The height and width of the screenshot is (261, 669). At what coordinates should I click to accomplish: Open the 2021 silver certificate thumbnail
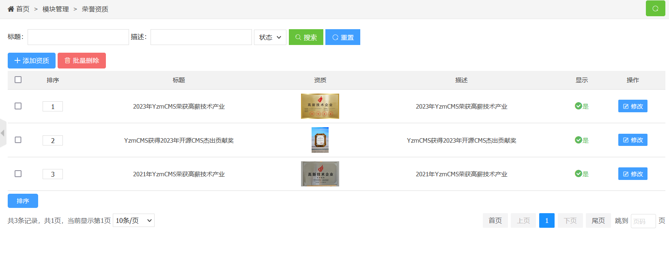point(320,174)
